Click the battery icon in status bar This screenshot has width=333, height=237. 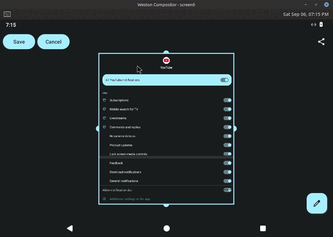(x=321, y=24)
